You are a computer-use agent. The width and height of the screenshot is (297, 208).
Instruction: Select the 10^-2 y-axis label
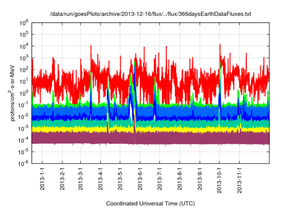pyautogui.click(x=23, y=117)
